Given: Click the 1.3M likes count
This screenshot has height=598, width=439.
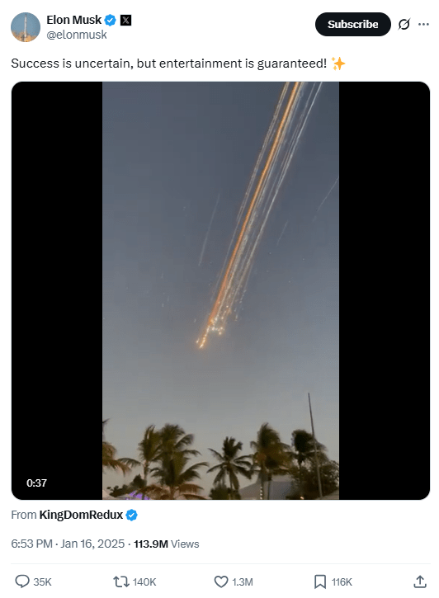Looking at the screenshot, I should click(x=243, y=582).
